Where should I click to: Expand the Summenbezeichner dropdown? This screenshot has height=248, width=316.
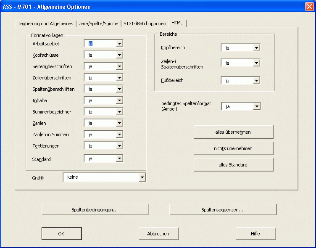coord(120,112)
